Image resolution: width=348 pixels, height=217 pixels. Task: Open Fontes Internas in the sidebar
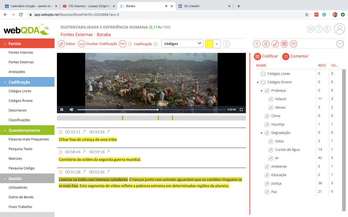[21, 52]
